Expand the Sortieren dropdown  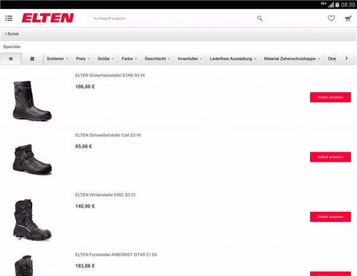tap(58, 59)
